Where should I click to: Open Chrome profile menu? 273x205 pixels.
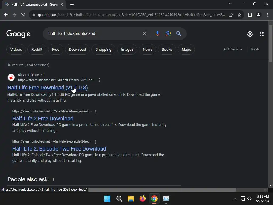click(x=259, y=15)
